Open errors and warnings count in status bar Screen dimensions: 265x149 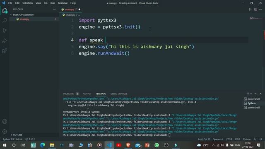coord(30,139)
